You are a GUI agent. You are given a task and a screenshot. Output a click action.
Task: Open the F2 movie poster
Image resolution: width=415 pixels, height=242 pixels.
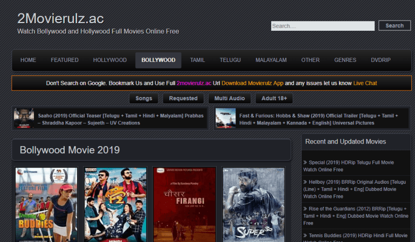point(115,204)
